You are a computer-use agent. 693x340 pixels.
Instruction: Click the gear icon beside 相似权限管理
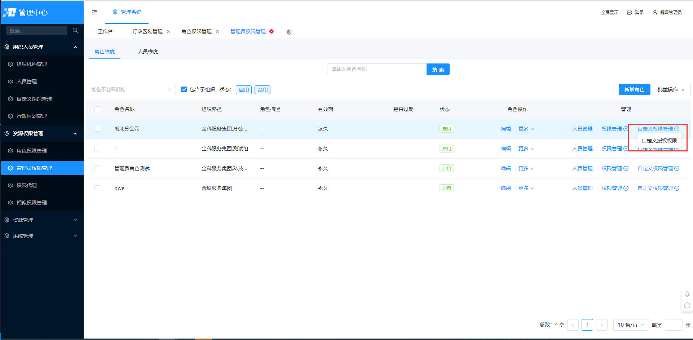pyautogui.click(x=10, y=203)
